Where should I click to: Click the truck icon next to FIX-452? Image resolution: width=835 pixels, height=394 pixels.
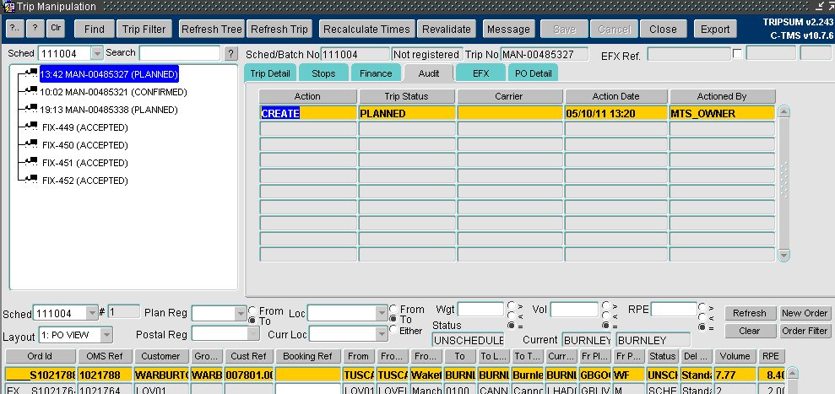(30, 179)
